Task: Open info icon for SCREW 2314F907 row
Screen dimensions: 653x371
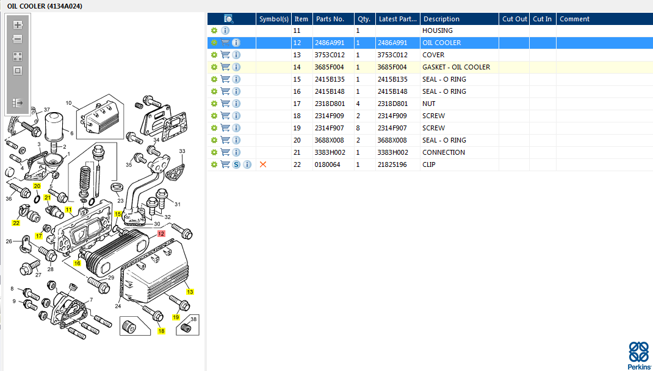Action: (x=236, y=128)
